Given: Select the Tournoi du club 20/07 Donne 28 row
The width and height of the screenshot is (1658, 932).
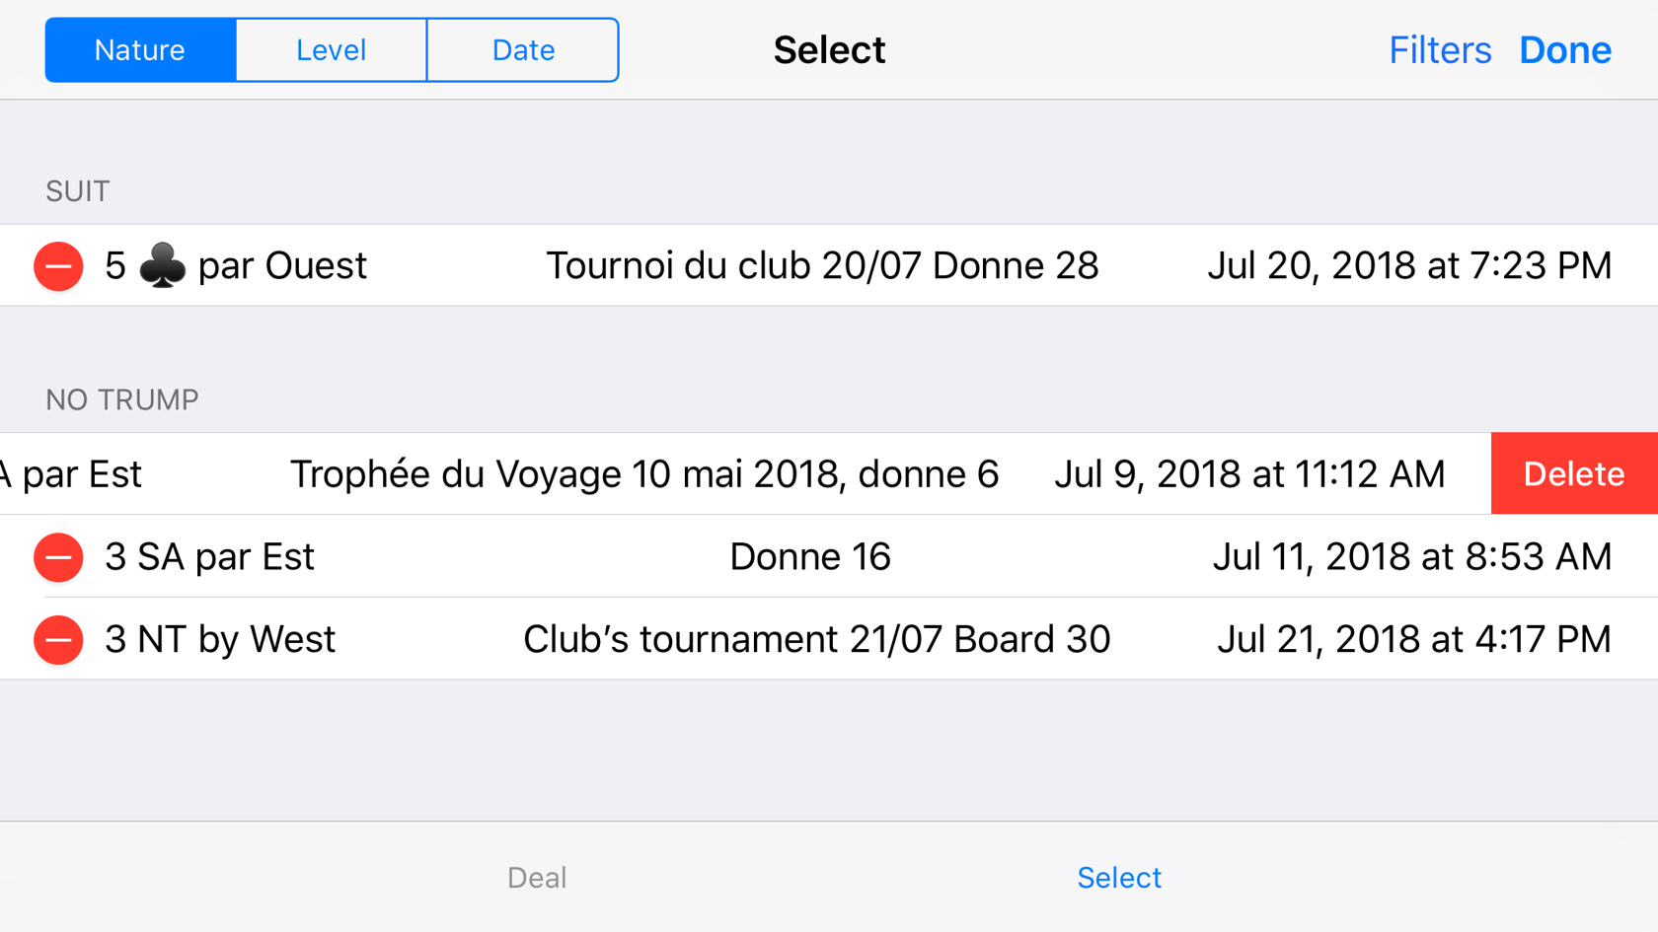Looking at the screenshot, I should tap(822, 266).
